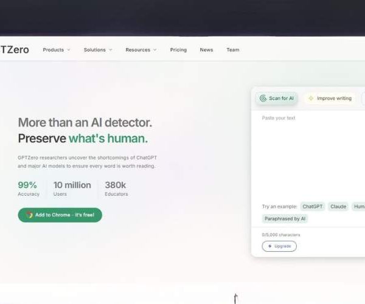Click the 99% Accuracy statistic
This screenshot has height=304, width=365.
[x=29, y=188]
